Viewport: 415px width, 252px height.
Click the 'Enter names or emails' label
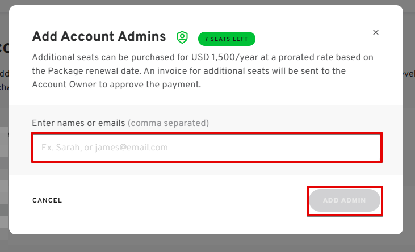pos(78,123)
